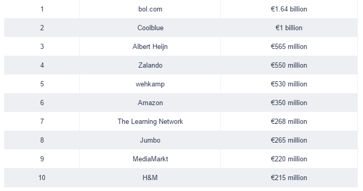
Task: Click the €530 million revenue cell
Action: coord(289,84)
